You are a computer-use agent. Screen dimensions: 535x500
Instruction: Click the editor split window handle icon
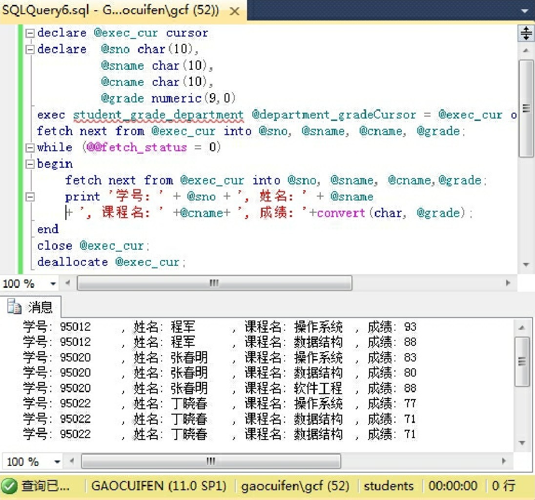(526, 33)
